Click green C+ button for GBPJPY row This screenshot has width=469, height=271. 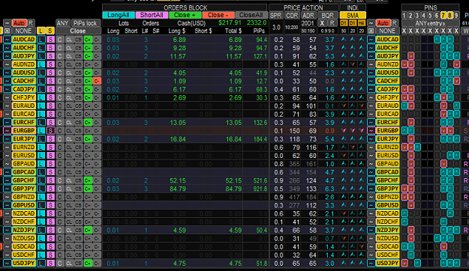[88, 189]
